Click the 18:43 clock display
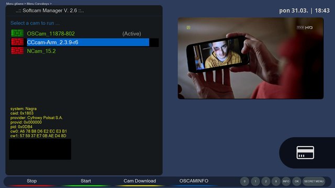This screenshot has height=188, width=335. 322,10
